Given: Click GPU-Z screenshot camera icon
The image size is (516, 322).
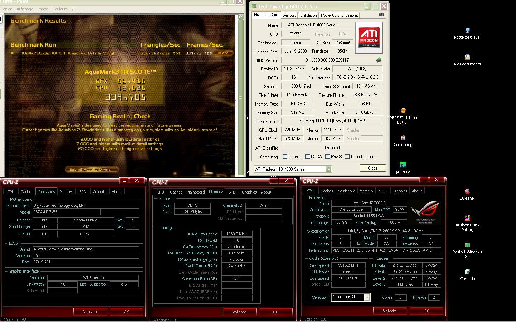Looking at the screenshot, I should (382, 15).
